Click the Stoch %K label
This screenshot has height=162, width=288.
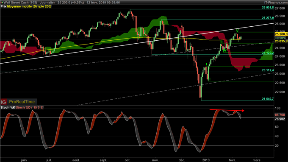pos(8,107)
